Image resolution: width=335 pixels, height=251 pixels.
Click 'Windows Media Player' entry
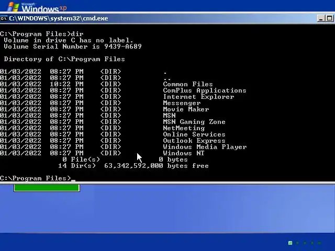click(205, 147)
